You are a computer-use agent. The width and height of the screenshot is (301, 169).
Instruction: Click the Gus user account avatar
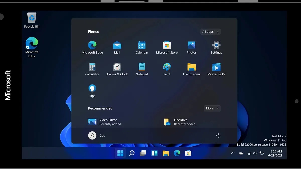point(92,135)
